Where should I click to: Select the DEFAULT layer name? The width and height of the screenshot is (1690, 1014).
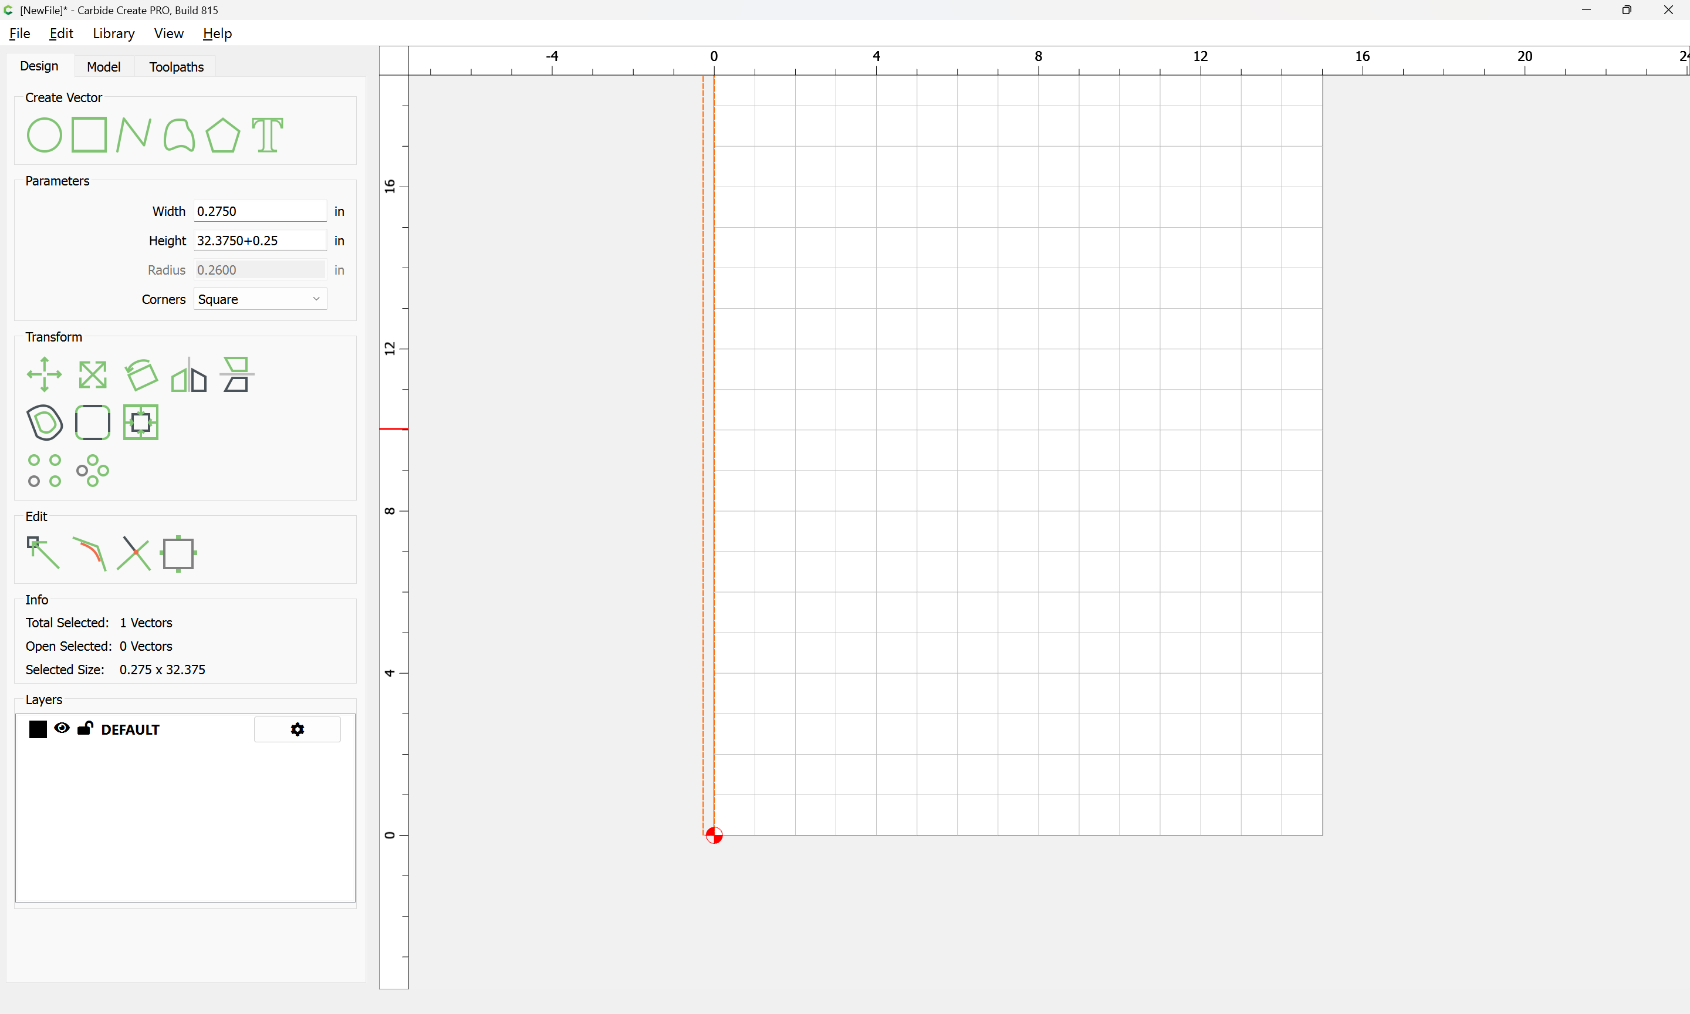click(130, 729)
